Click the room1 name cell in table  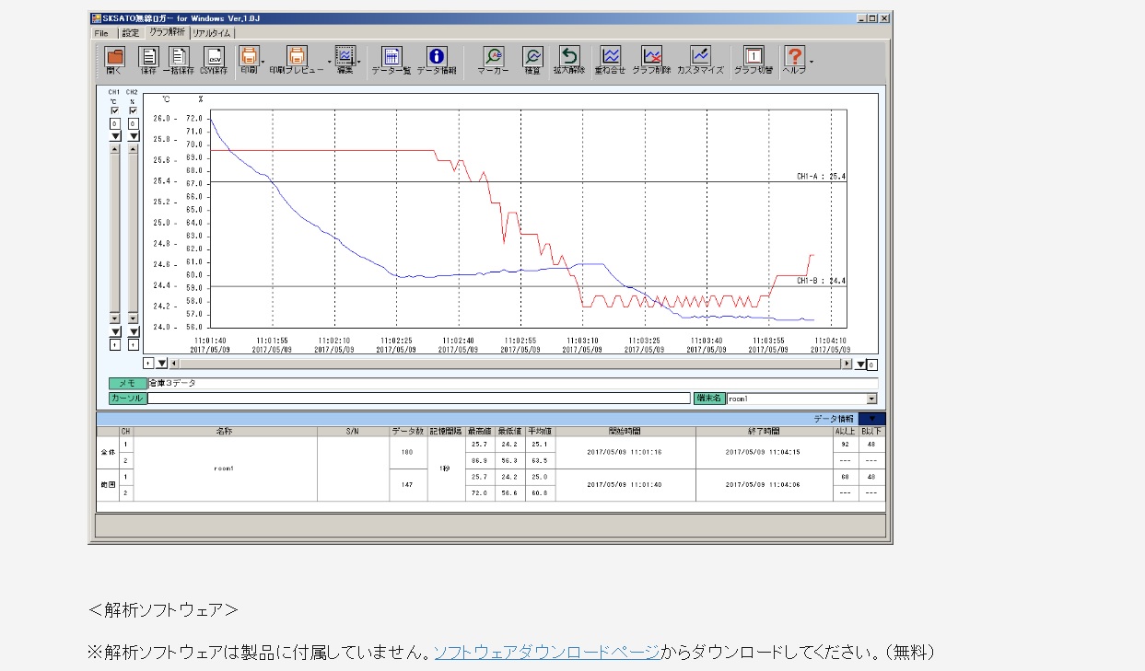(226, 469)
